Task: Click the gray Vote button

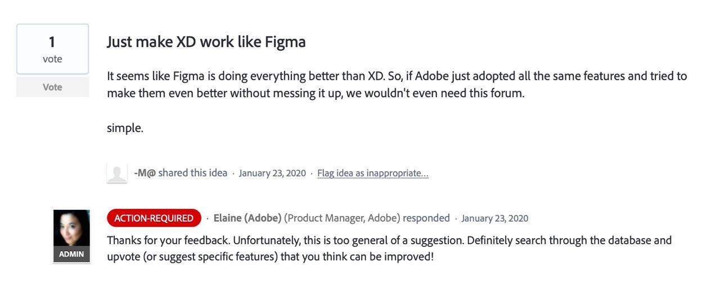Action: 52,87
